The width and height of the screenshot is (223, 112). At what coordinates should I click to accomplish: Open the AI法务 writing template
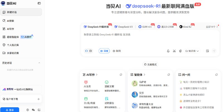coord(92,86)
